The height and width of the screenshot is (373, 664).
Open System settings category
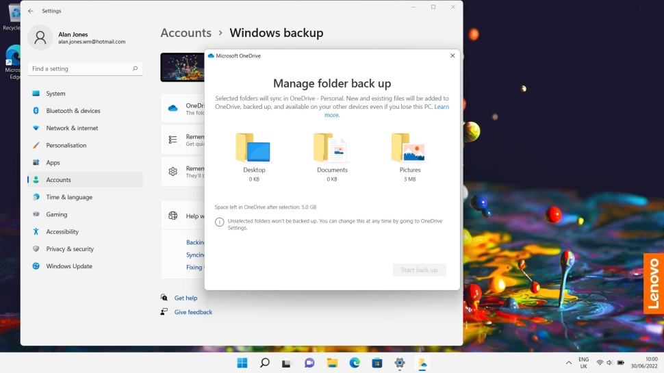(x=85, y=94)
